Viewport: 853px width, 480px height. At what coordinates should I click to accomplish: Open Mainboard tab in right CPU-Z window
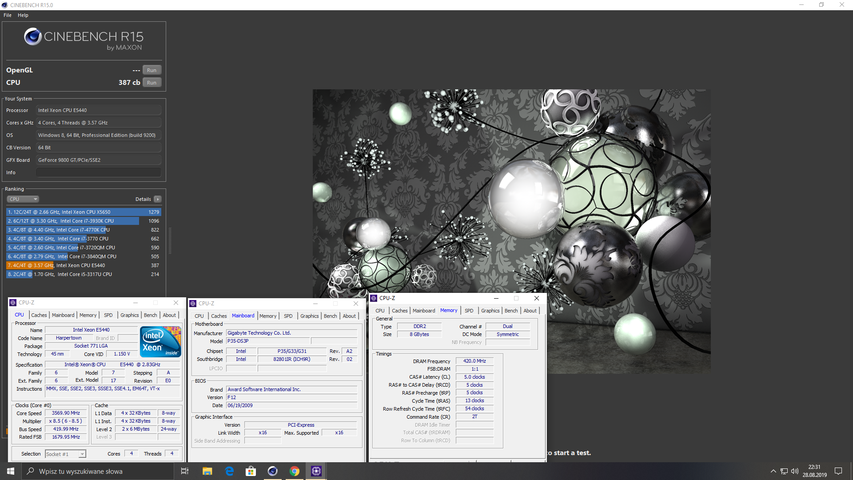coord(424,311)
